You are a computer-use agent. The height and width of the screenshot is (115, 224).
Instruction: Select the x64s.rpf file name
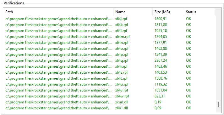pos(122,72)
